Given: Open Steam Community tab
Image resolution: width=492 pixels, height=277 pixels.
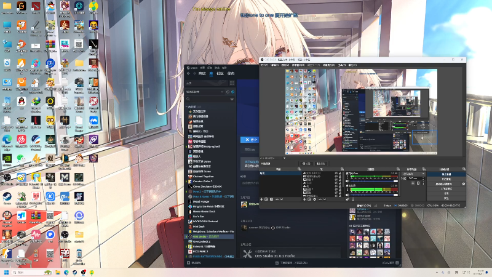Looking at the screenshot, I should point(220,73).
